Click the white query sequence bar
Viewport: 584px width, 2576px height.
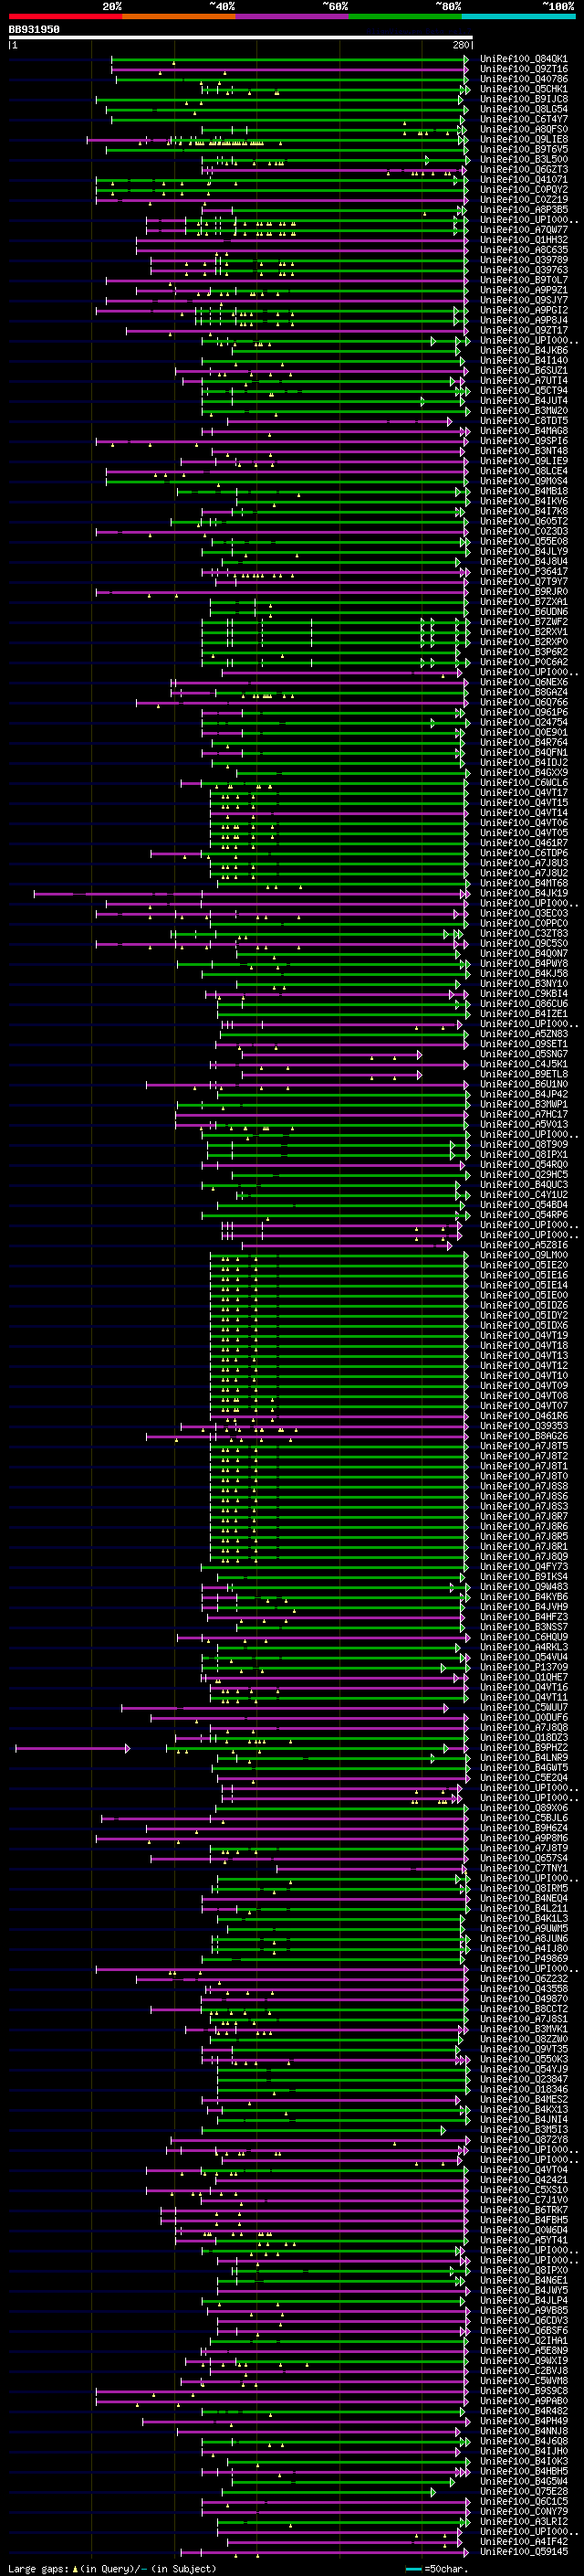[x=241, y=38]
